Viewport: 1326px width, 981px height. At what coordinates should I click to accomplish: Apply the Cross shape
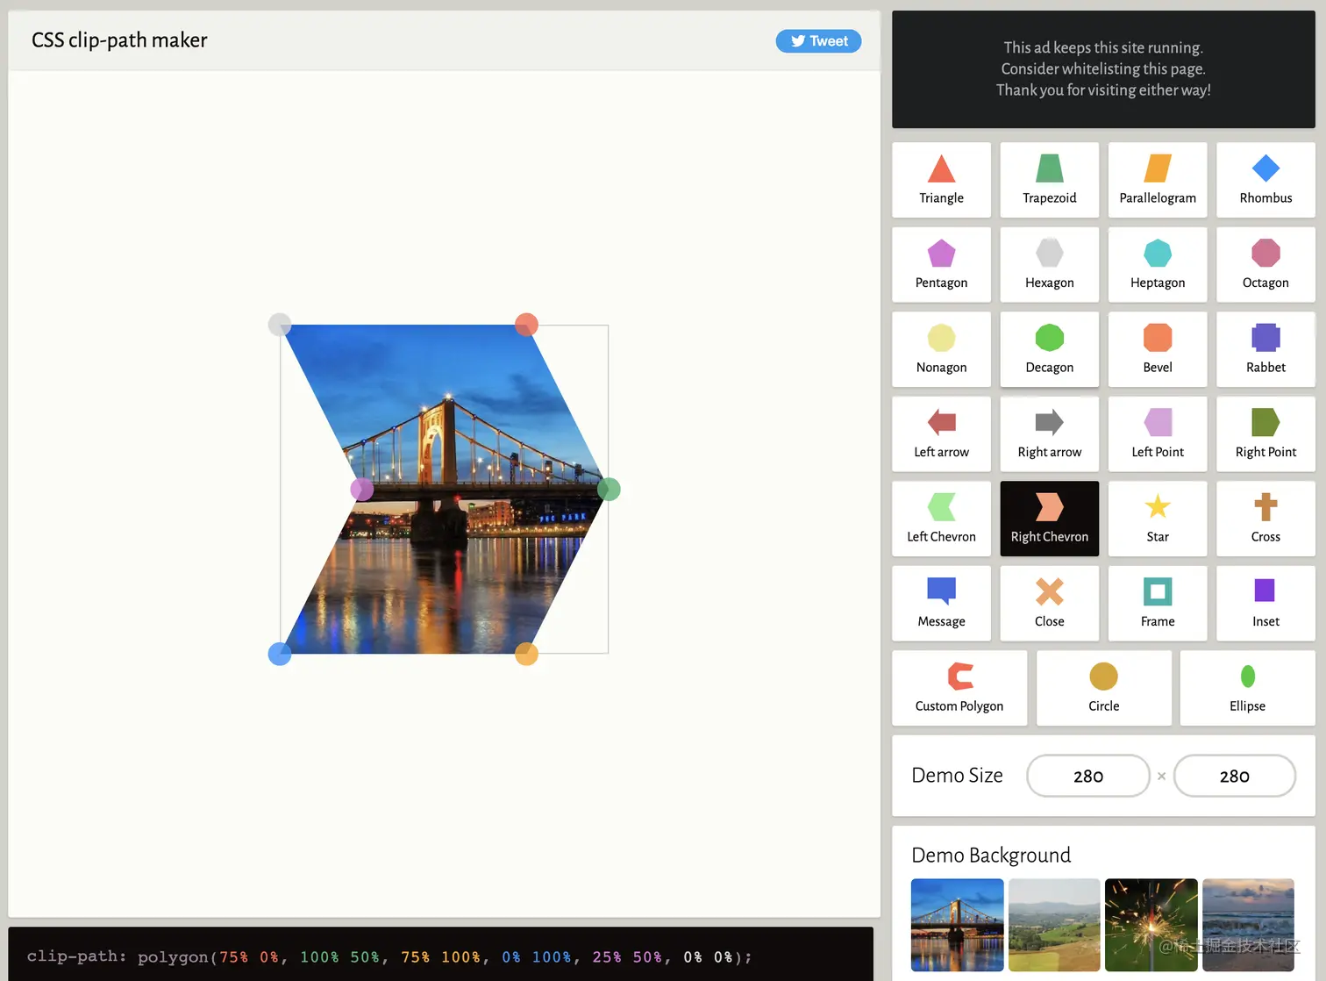1265,519
